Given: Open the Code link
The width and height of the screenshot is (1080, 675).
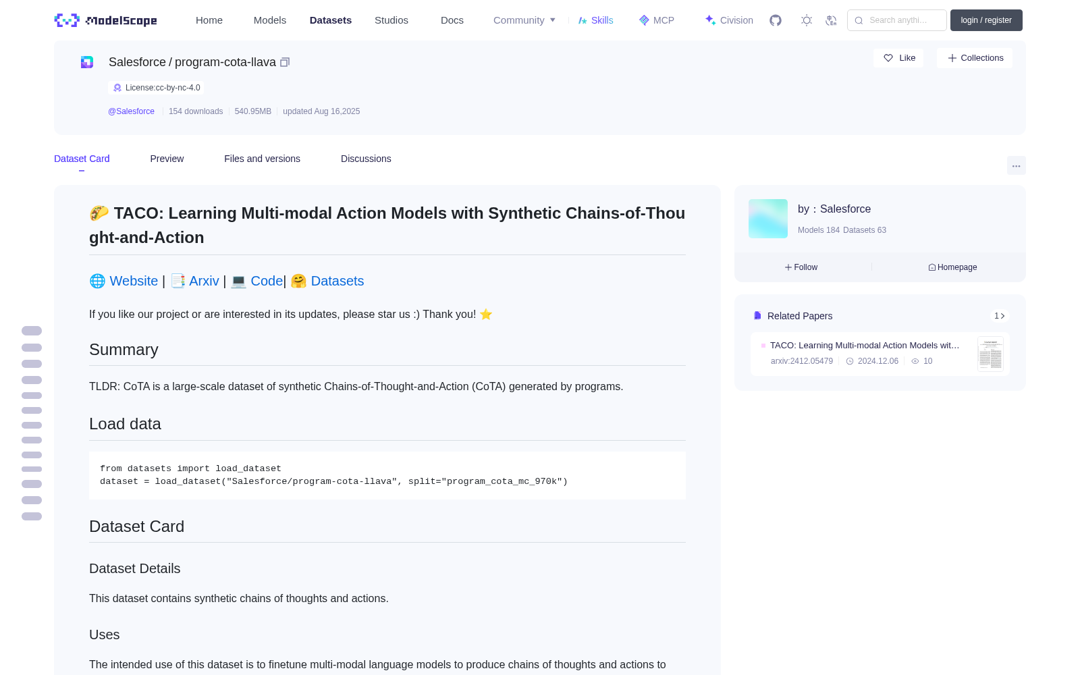Looking at the screenshot, I should (267, 281).
